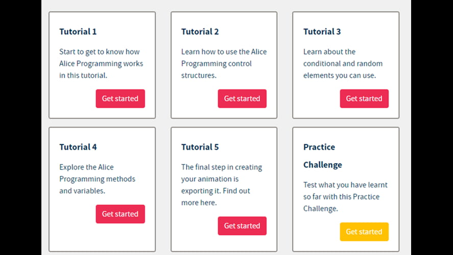Click the methods and variables description
Viewport: 453px width, 255px height.
(98, 179)
